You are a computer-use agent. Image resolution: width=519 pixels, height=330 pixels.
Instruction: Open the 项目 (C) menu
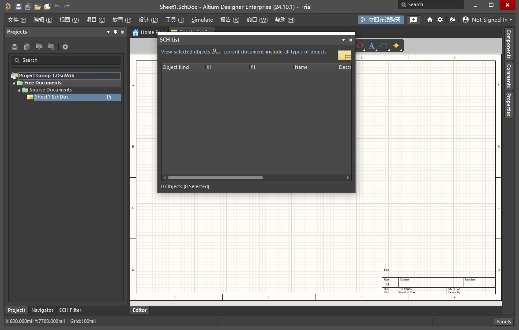[x=95, y=19]
